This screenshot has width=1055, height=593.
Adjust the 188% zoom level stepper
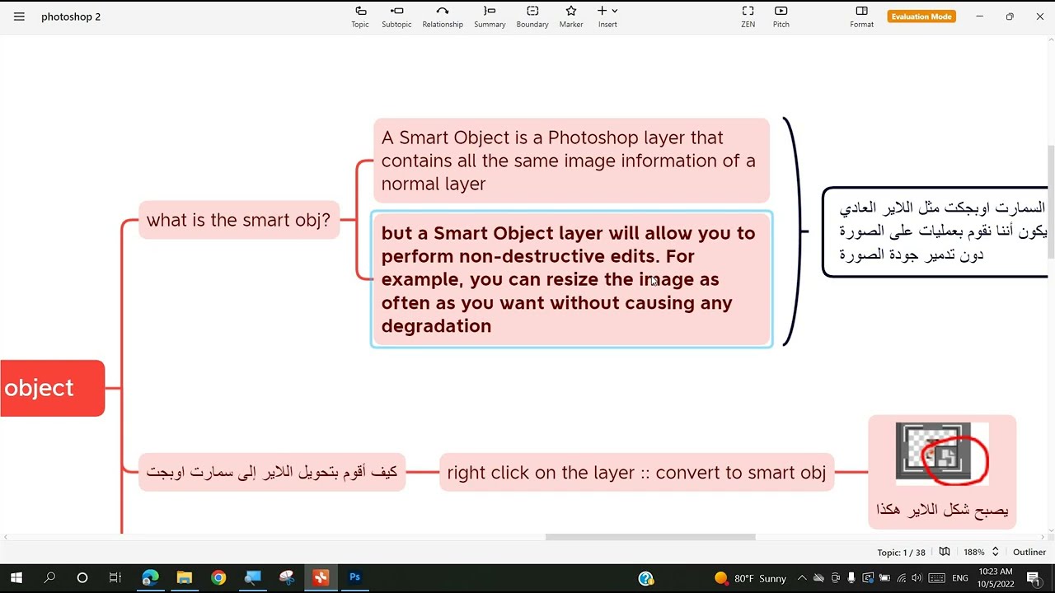(x=995, y=552)
